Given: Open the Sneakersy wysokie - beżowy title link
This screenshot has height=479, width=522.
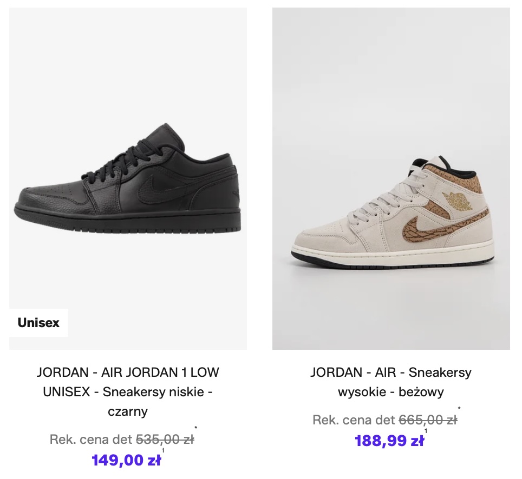Looking at the screenshot, I should pyautogui.click(x=391, y=382).
